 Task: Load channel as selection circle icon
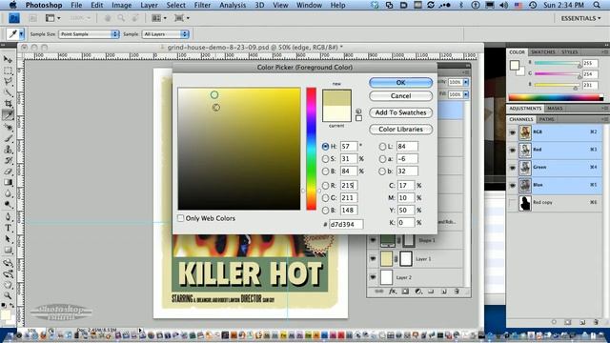point(554,322)
